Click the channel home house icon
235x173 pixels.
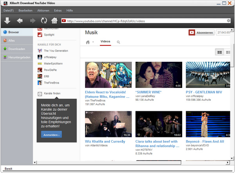88,42
